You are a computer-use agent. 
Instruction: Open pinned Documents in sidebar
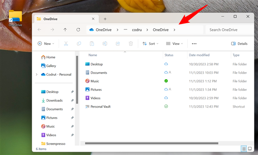point(52,109)
